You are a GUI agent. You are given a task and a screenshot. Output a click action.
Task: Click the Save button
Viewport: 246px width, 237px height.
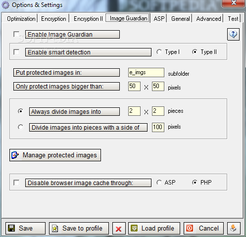(x=25, y=229)
